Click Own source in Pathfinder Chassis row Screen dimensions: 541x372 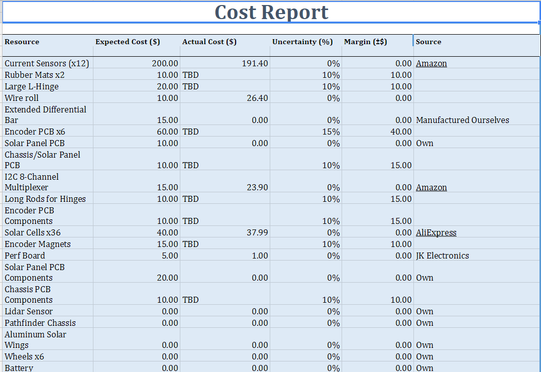[x=477, y=323]
